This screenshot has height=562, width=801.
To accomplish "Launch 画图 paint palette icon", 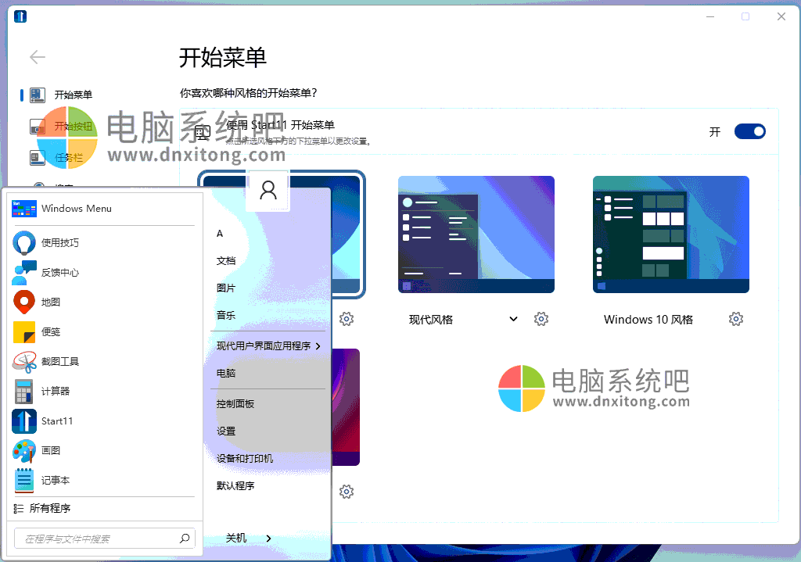I will 24,451.
